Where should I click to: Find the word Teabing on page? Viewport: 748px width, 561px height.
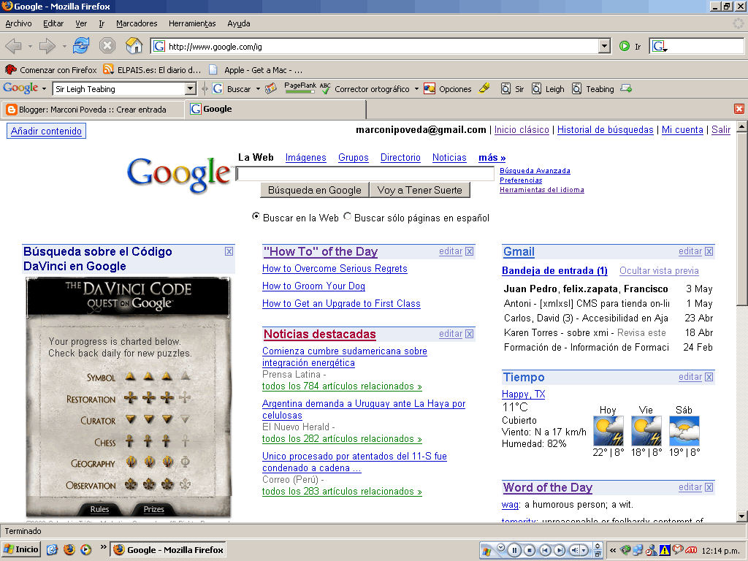593,88
